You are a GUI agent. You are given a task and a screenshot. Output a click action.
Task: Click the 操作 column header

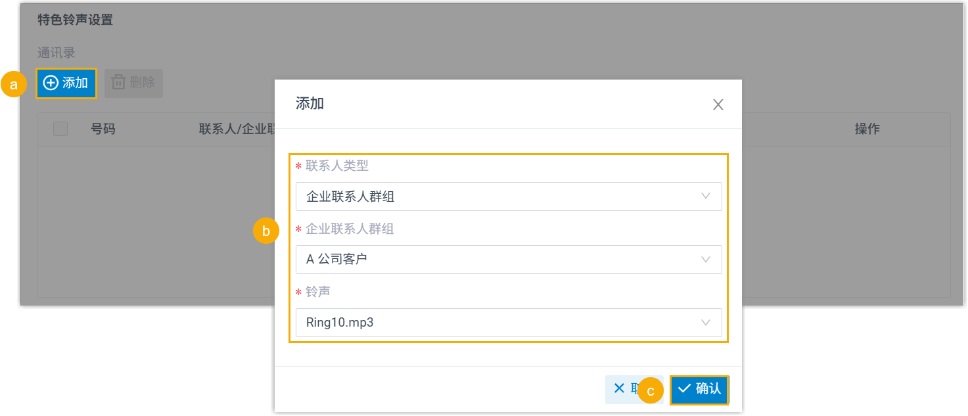pos(867,129)
